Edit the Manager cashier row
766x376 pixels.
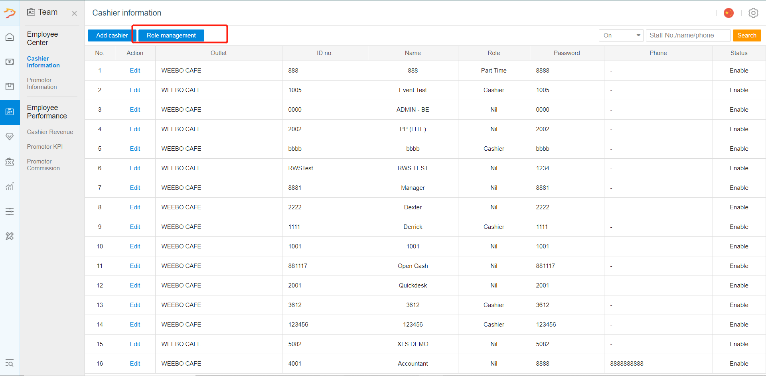click(x=135, y=188)
